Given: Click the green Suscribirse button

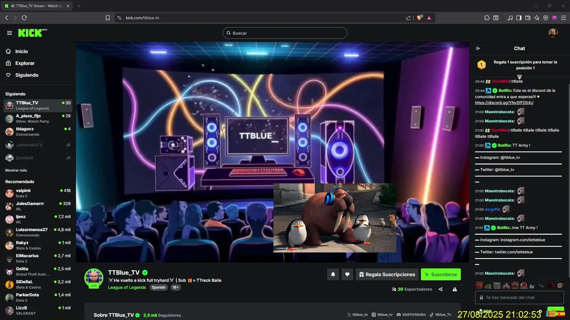Looking at the screenshot, I should coord(441,275).
